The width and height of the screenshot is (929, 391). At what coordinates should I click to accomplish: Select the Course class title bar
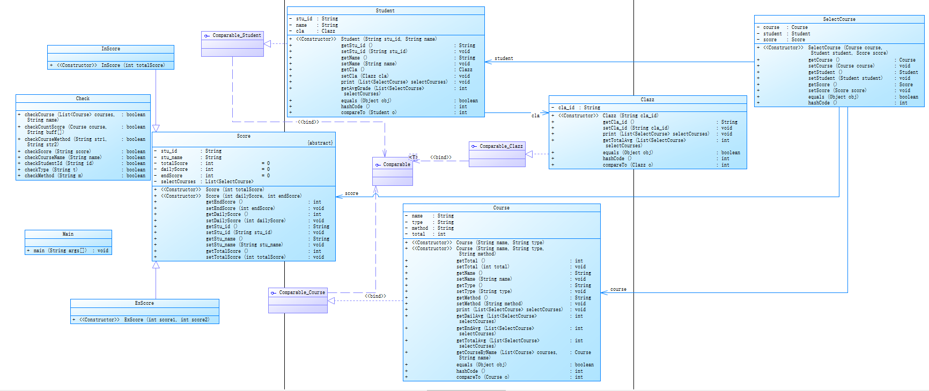tap(502, 208)
